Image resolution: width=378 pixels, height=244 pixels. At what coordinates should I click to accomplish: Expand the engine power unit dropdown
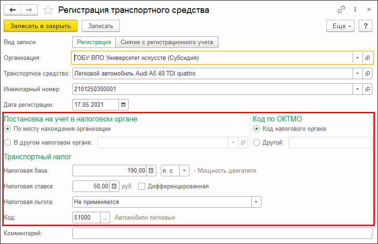184,171
